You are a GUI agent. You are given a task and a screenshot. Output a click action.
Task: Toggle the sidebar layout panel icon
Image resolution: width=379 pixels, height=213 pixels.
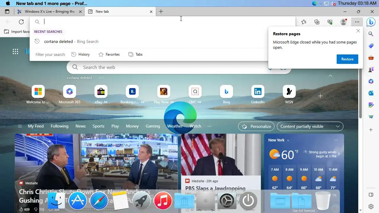coord(371,195)
